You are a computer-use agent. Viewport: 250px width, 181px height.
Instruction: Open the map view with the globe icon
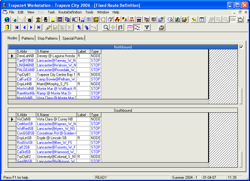[7, 19]
